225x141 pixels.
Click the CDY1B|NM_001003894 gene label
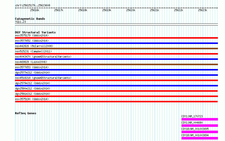point(195,135)
